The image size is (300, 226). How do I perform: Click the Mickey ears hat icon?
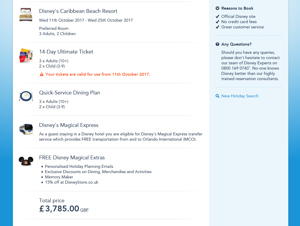click(26, 161)
